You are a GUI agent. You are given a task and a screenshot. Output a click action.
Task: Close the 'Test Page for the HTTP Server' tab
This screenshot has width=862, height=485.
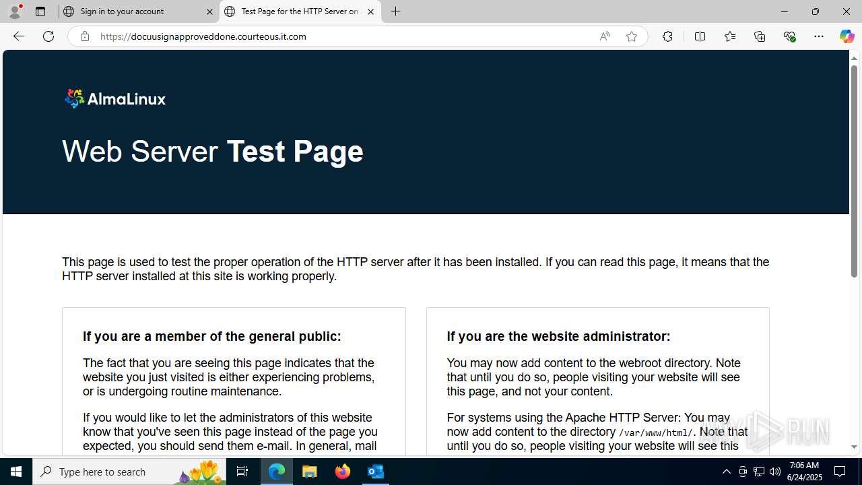[x=370, y=11]
